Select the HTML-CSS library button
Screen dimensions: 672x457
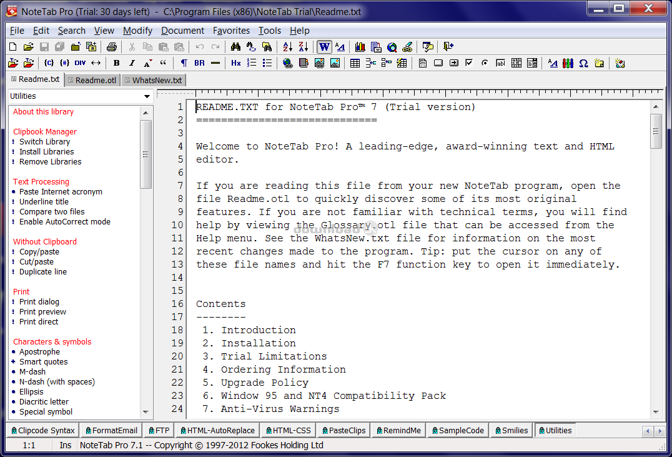point(289,430)
